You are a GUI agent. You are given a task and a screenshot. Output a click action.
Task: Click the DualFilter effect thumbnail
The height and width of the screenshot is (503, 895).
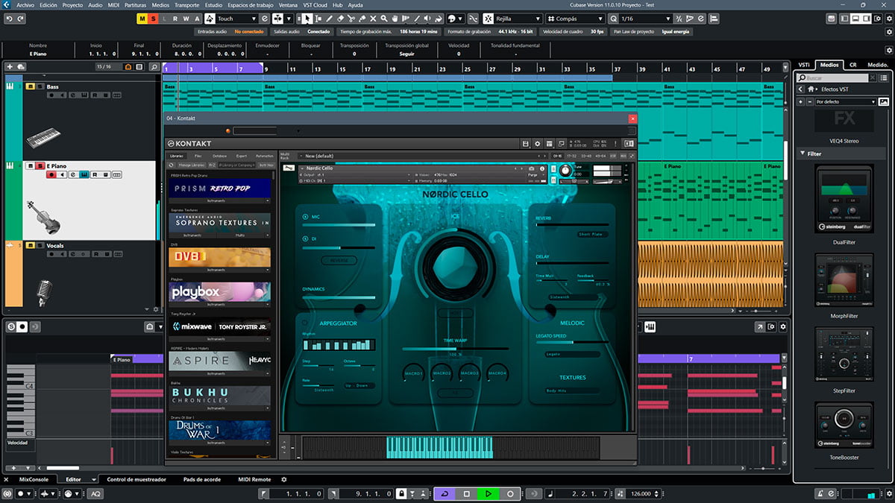pyautogui.click(x=844, y=198)
